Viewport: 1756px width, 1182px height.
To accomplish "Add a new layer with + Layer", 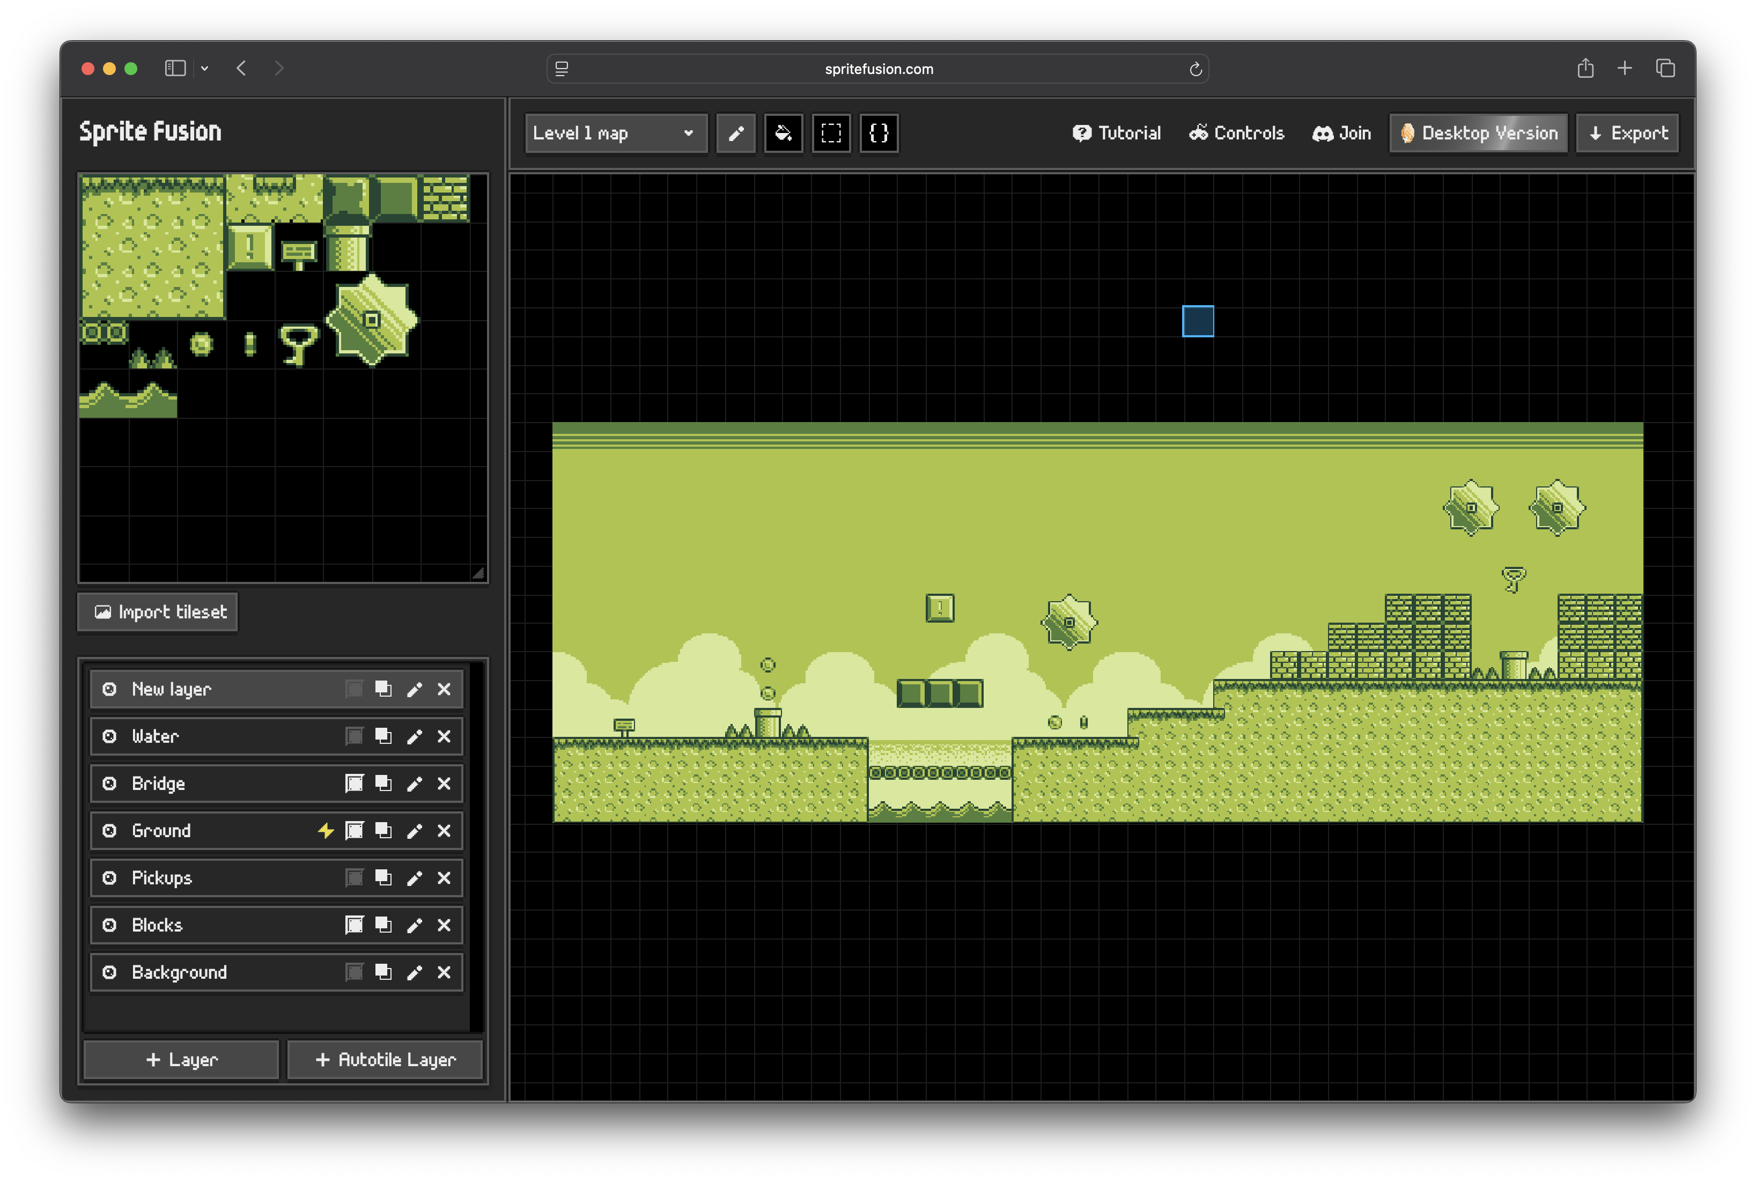I will (x=181, y=1060).
